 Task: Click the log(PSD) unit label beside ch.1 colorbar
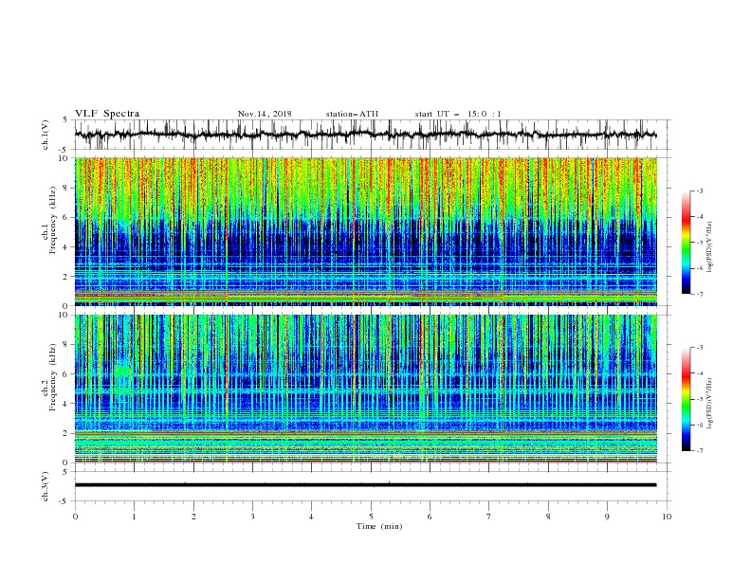(710, 247)
